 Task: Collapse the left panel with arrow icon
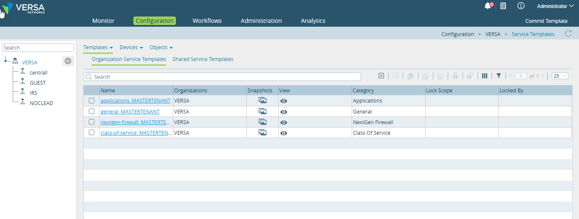click(x=68, y=61)
